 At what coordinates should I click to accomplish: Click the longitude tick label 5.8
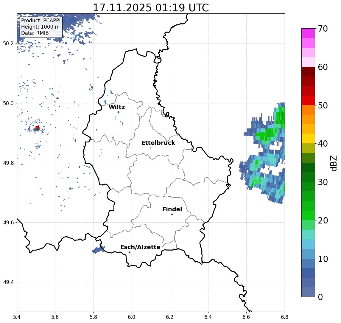[x=94, y=317]
